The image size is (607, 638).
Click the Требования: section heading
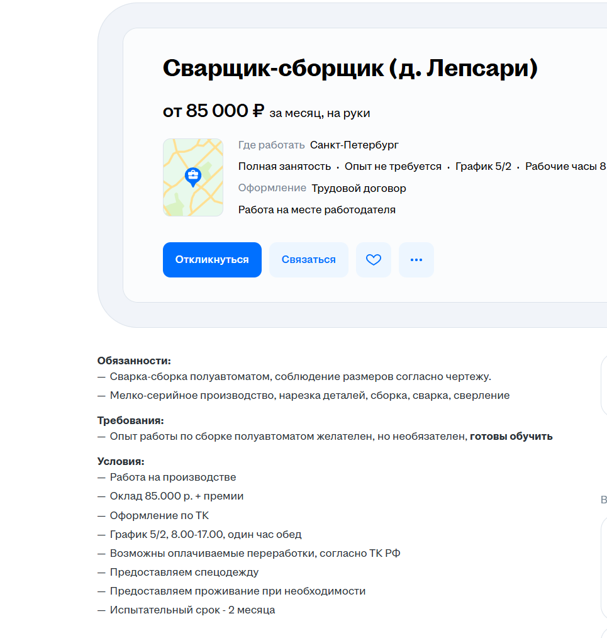tap(131, 421)
